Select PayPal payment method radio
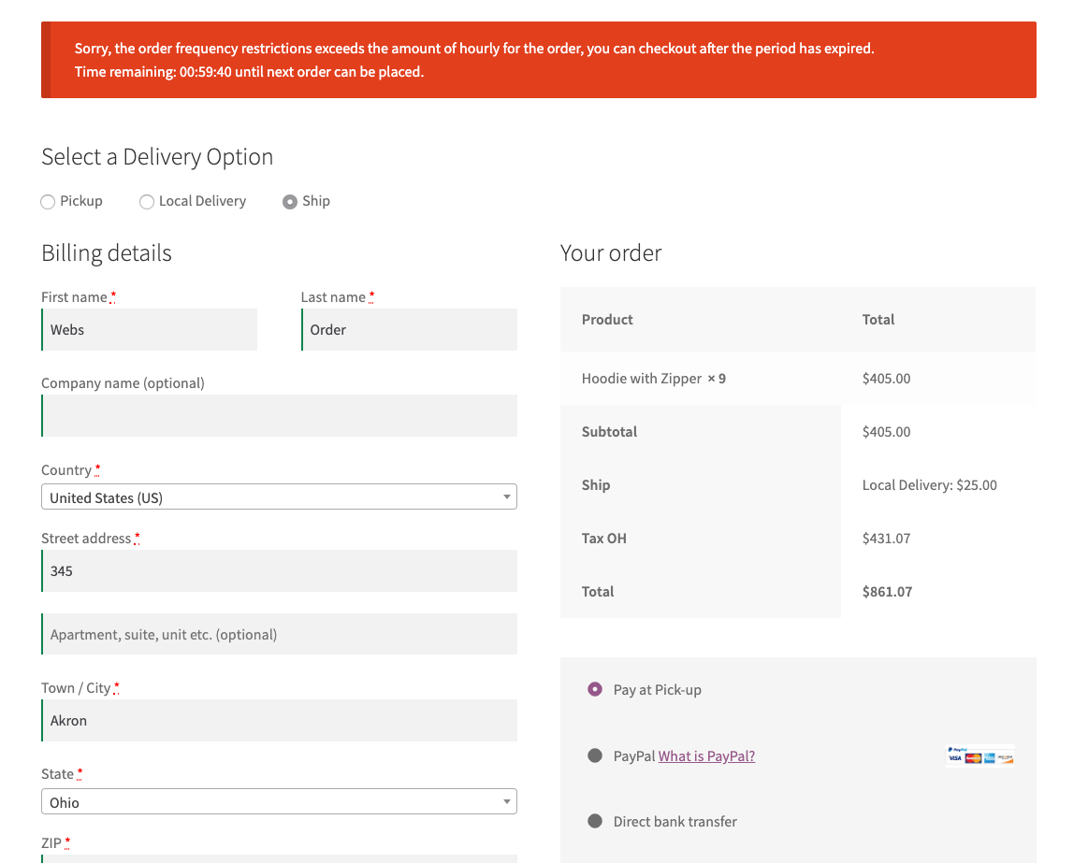 595,755
